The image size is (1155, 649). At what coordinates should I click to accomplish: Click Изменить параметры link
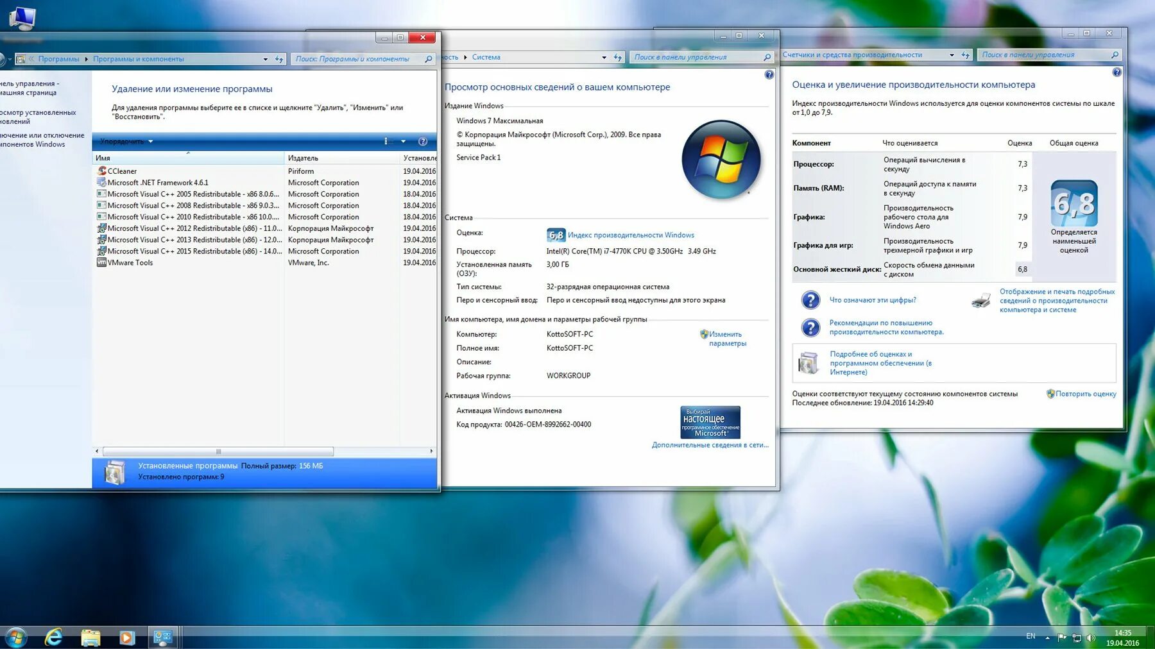coord(727,339)
